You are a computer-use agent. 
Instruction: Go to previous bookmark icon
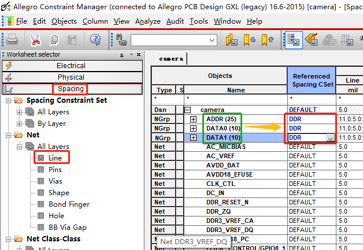pos(268,40)
